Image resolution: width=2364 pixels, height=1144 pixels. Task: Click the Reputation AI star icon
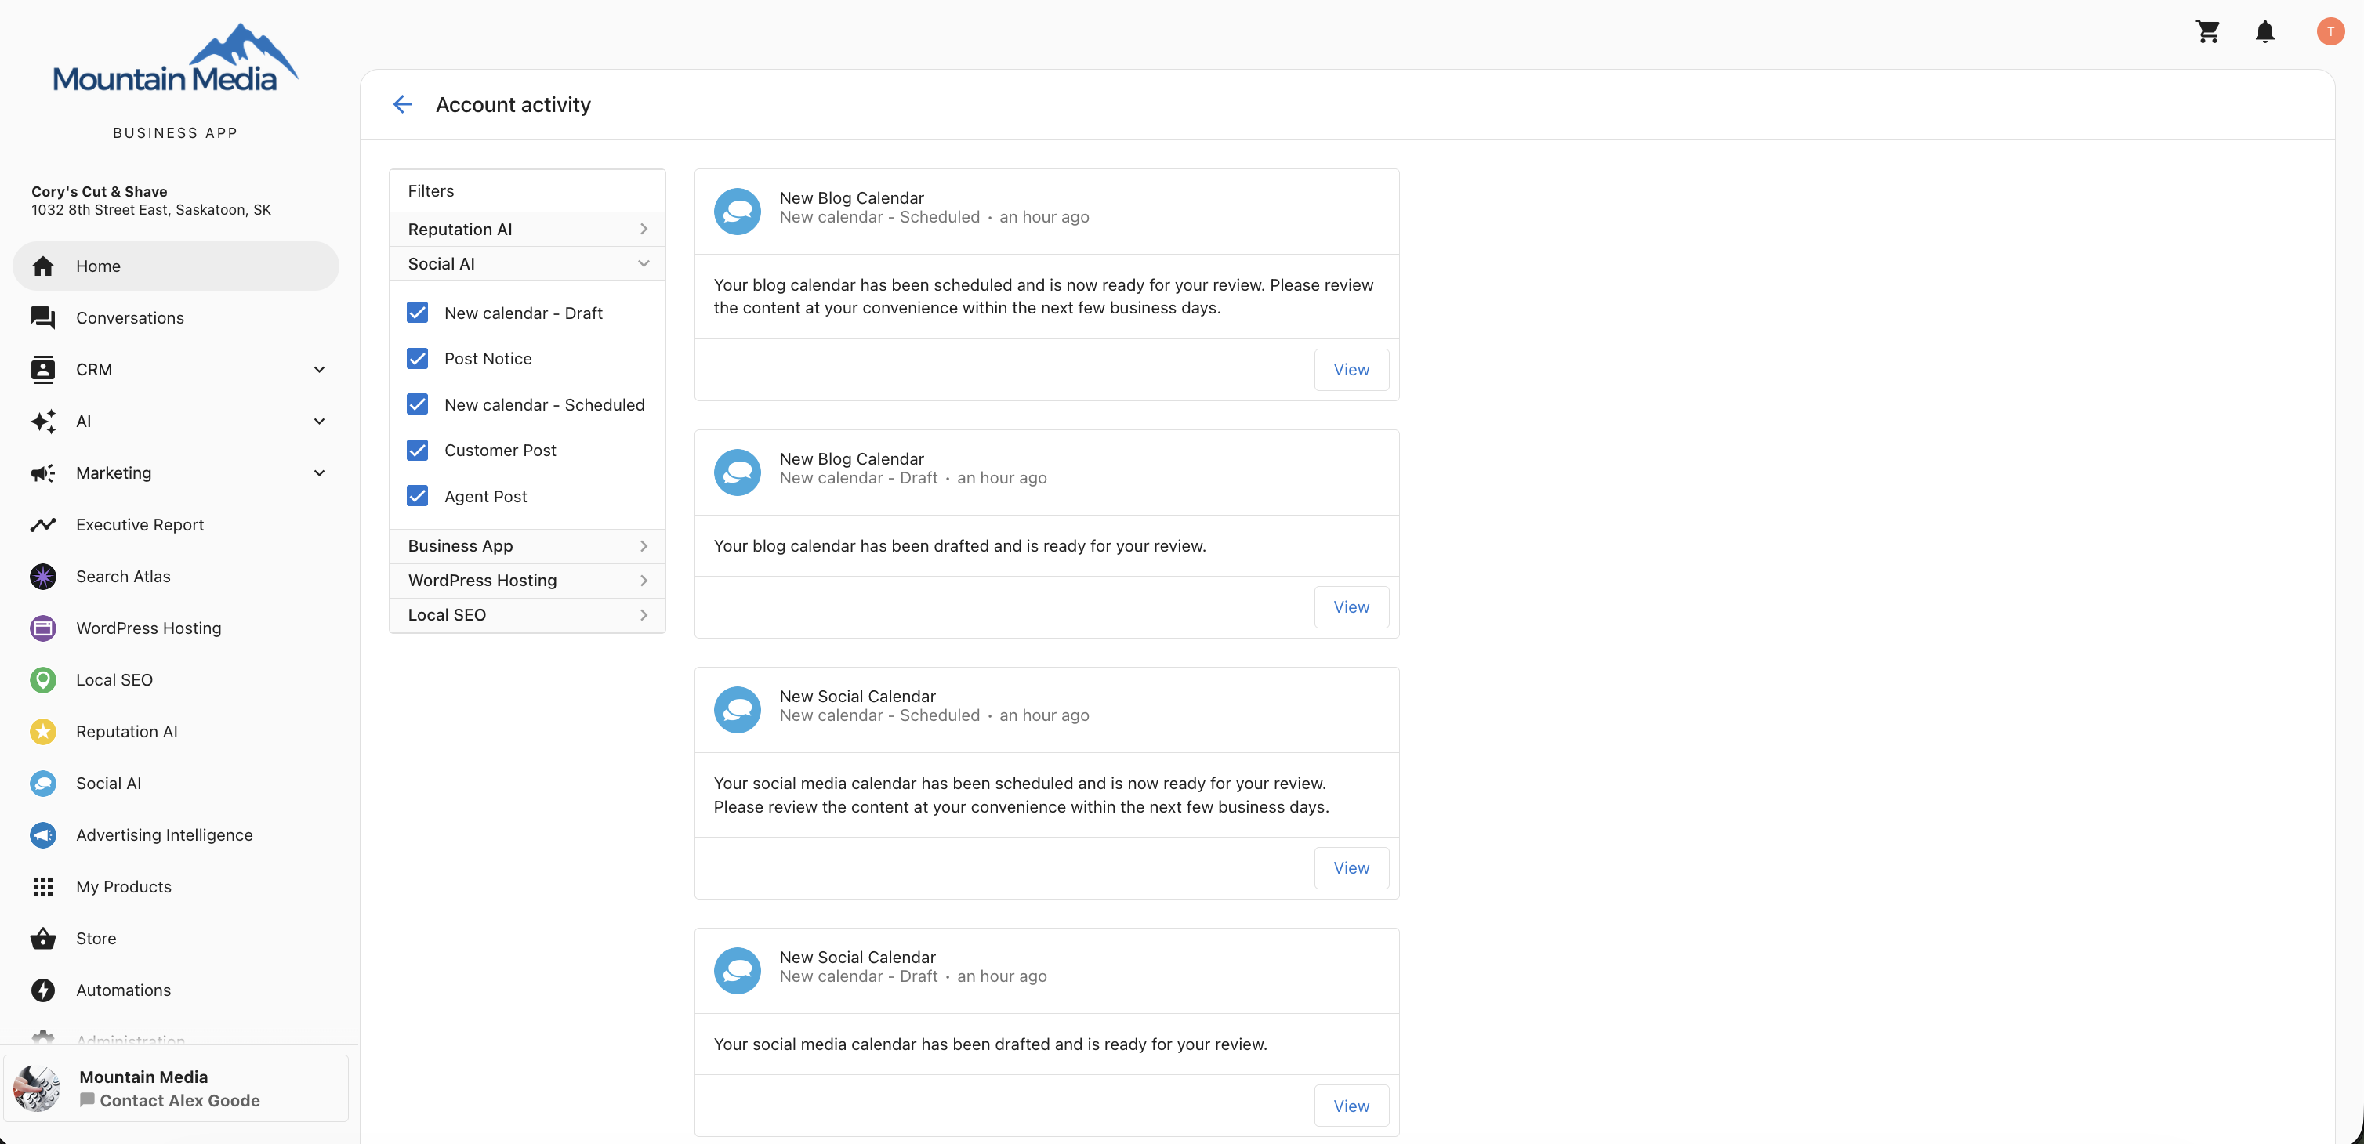(43, 731)
